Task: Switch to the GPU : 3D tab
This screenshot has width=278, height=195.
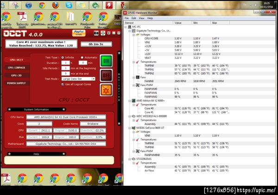Action: pyautogui.click(x=17, y=75)
